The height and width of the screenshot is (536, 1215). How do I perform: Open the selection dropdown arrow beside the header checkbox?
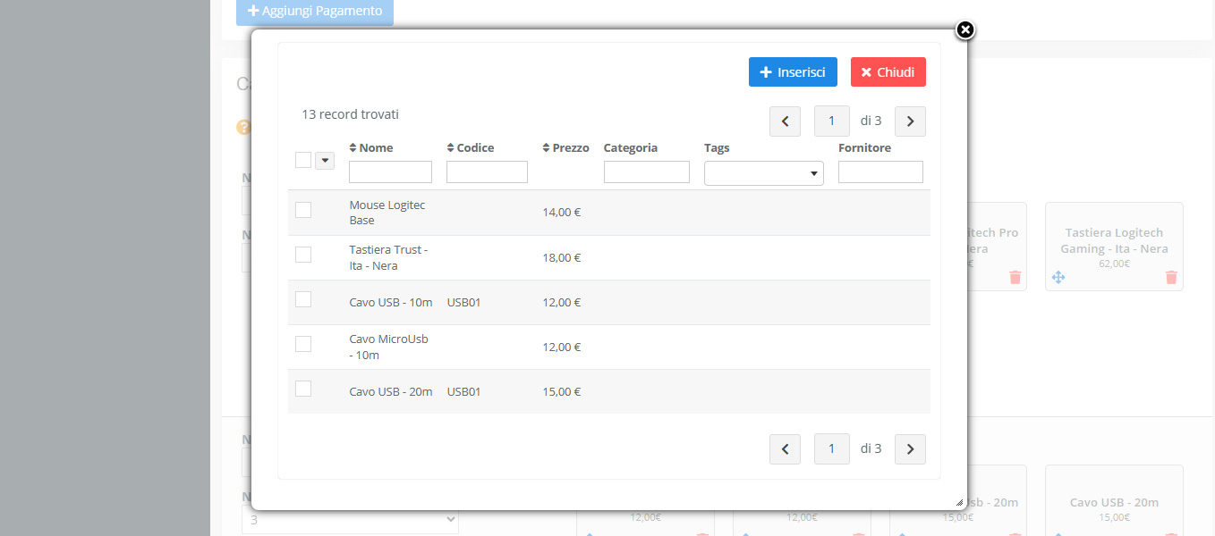point(325,161)
